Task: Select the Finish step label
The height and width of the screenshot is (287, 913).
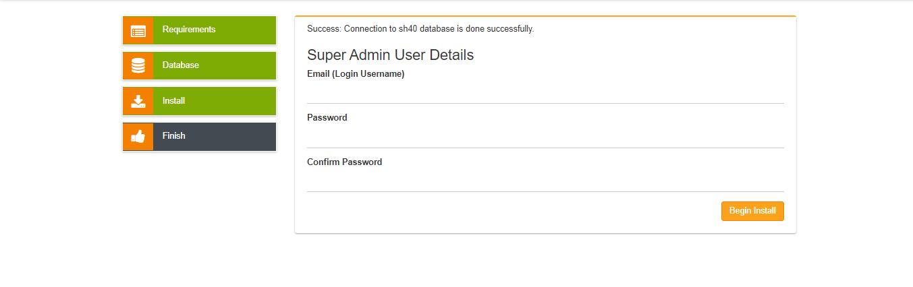Action: (x=174, y=136)
